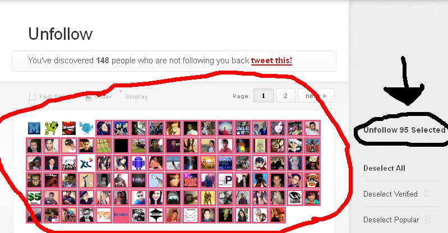The image size is (448, 233).
Task: Click Deselect Verified option
Action: (390, 194)
